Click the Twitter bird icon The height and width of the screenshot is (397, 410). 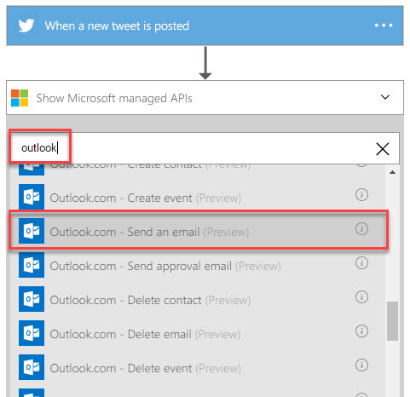(26, 26)
